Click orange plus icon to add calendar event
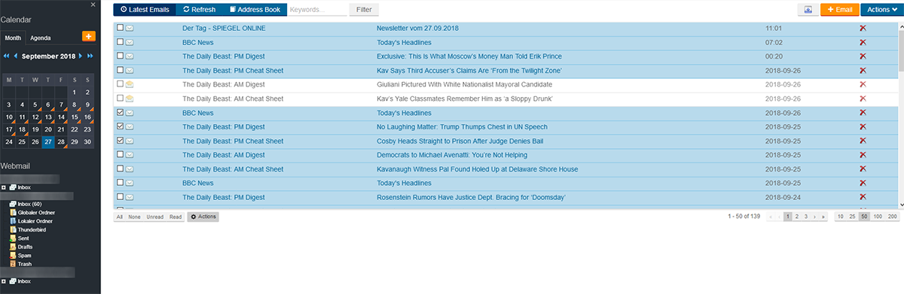The width and height of the screenshot is (904, 294). [x=88, y=36]
